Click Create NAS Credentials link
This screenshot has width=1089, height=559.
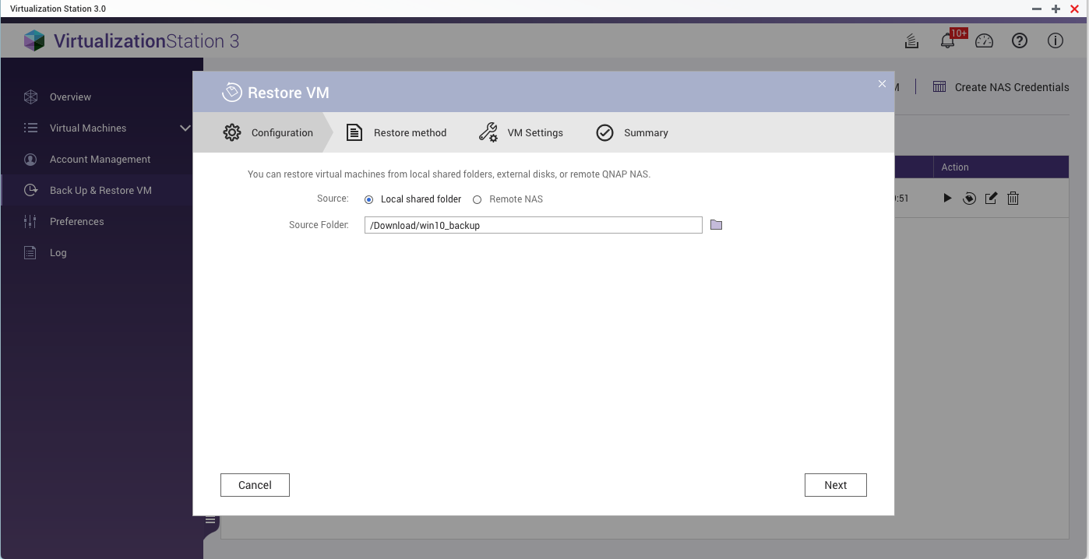pos(1011,87)
